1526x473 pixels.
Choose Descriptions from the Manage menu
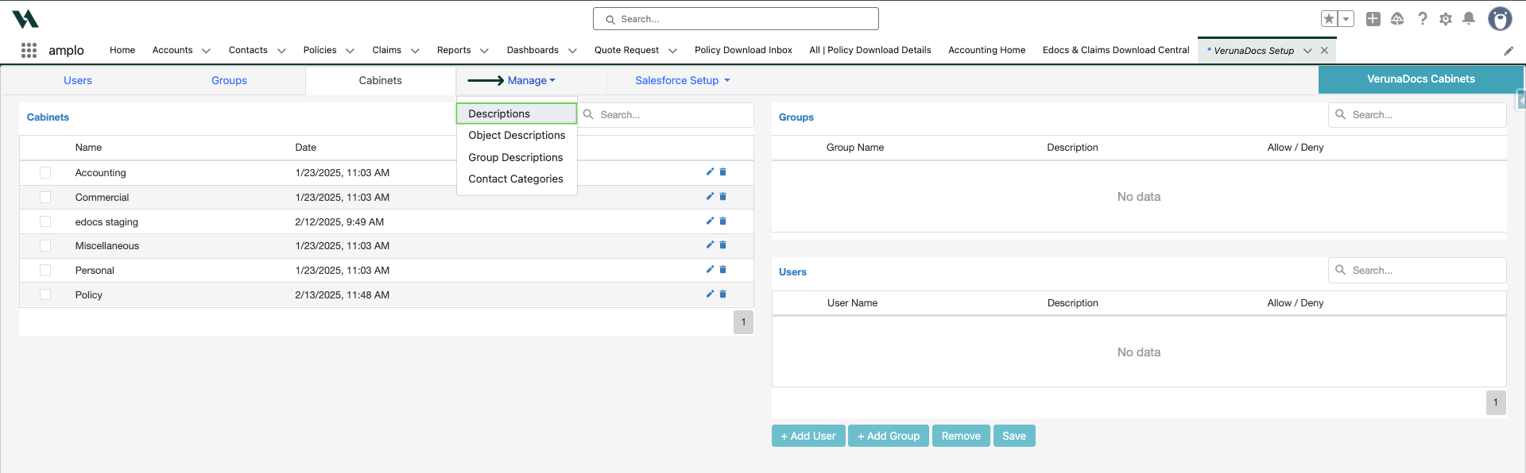pos(517,113)
